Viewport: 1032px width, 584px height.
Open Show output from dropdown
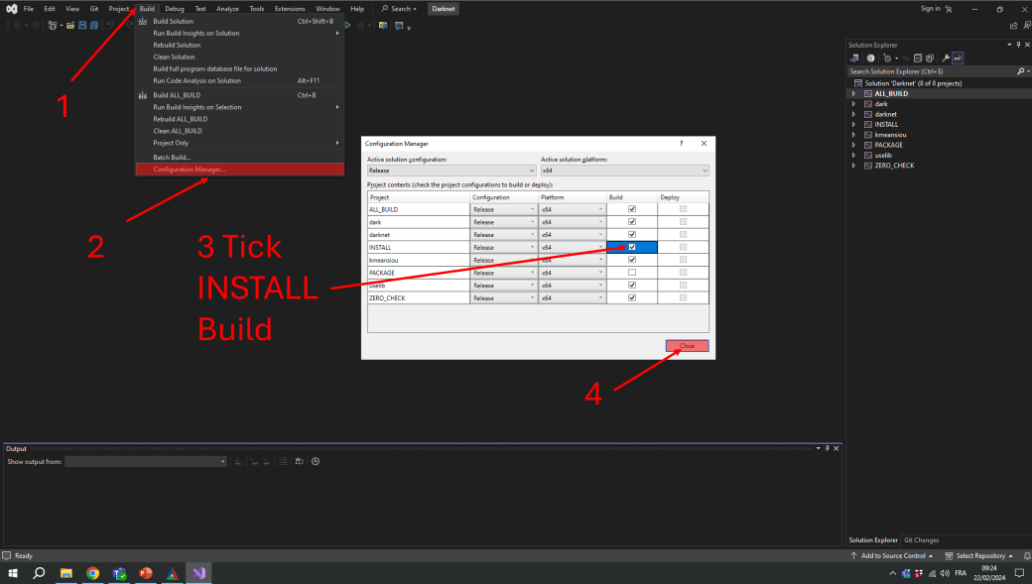point(146,462)
